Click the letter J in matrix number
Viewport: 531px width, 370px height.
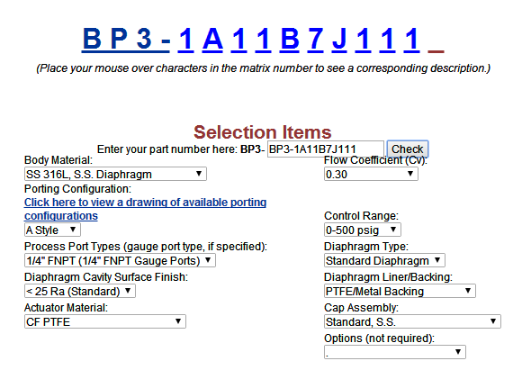(339, 40)
